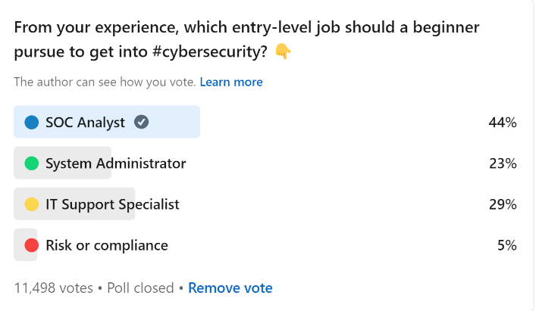This screenshot has width=536, height=311.
Task: Click the Poll closed status text
Action: click(140, 288)
